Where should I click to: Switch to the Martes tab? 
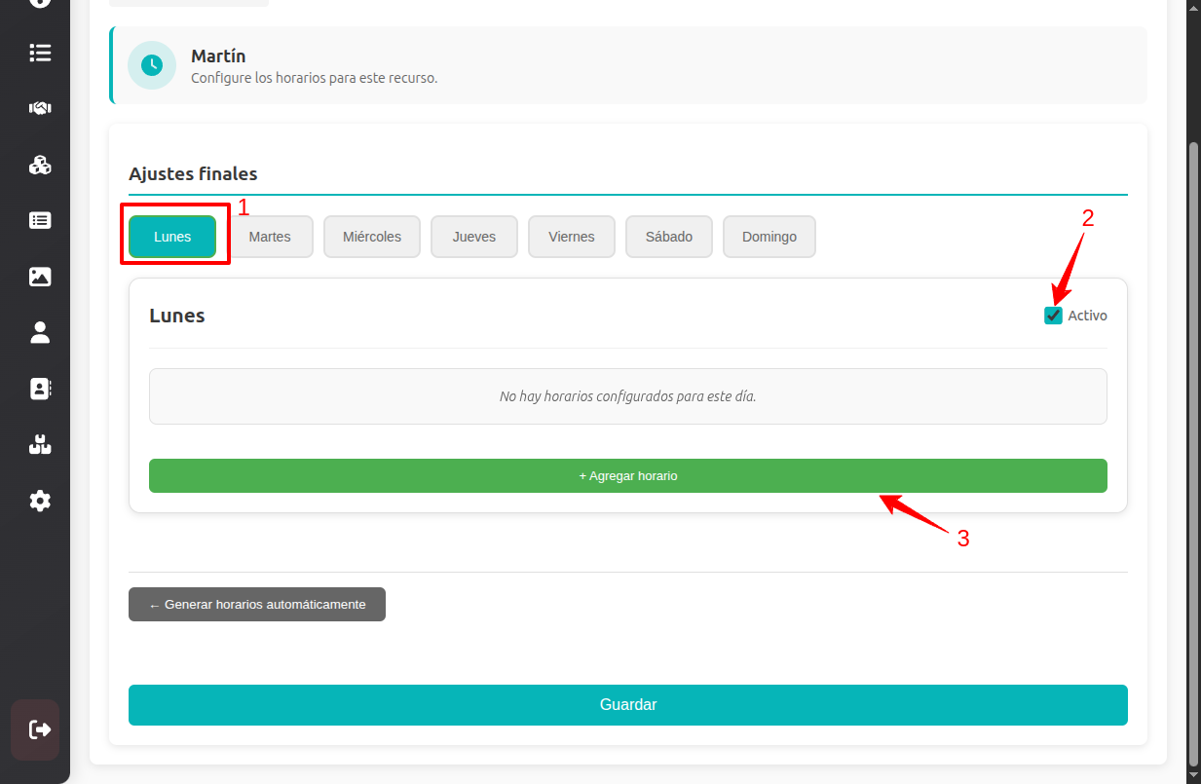click(x=270, y=237)
